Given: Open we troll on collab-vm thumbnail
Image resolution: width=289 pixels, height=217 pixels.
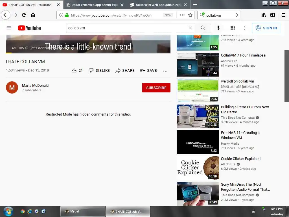Looking at the screenshot, I should point(198,90).
